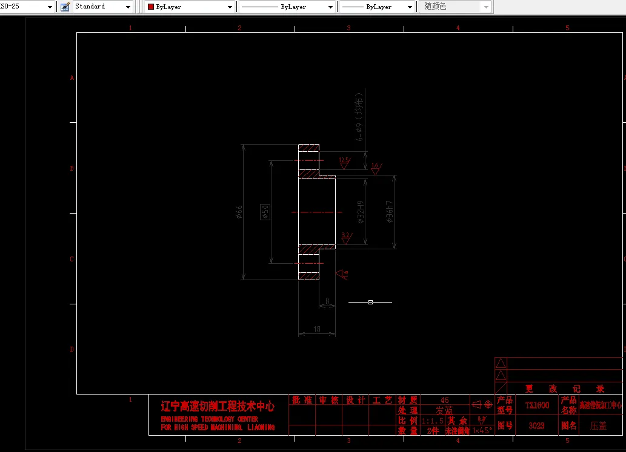The image size is (626, 452).
Task: Click the 辽宁高速切削工程技术中心 title text
Action: (218, 407)
